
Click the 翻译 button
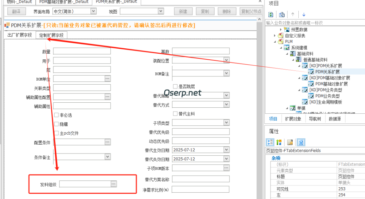[16, 11]
